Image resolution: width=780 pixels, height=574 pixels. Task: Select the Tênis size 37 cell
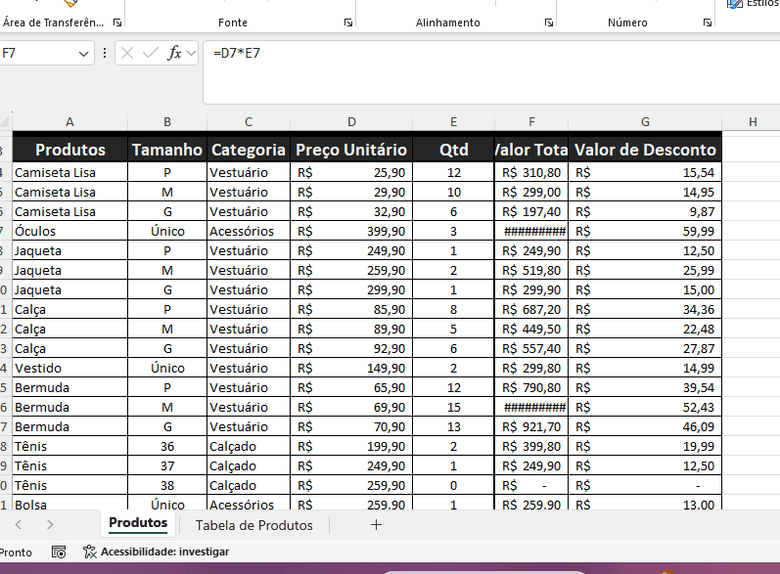click(x=167, y=465)
